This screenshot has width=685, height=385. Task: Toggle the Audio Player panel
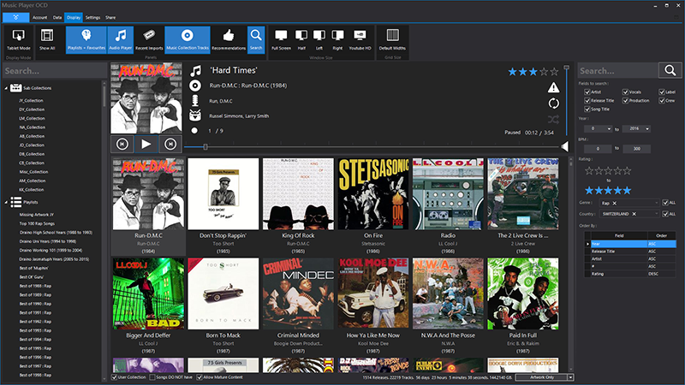(120, 39)
